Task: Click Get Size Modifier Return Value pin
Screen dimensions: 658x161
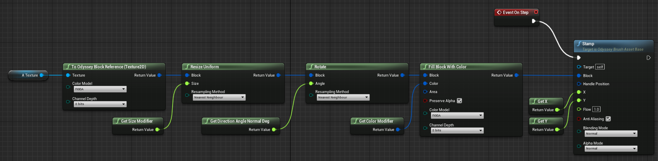Action: click(x=157, y=130)
